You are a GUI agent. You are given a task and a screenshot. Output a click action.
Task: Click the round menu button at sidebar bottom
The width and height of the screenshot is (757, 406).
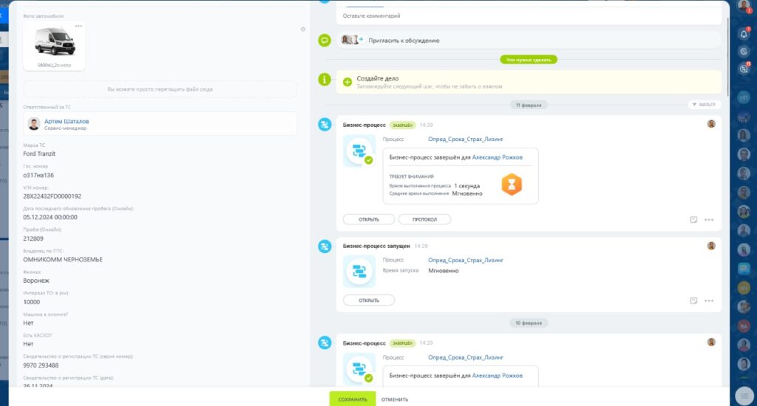[744, 396]
